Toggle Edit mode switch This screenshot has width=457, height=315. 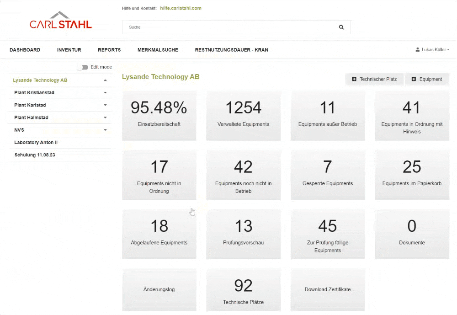coord(83,67)
